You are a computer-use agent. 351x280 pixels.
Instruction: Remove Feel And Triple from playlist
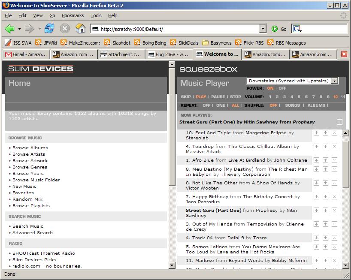335,133
